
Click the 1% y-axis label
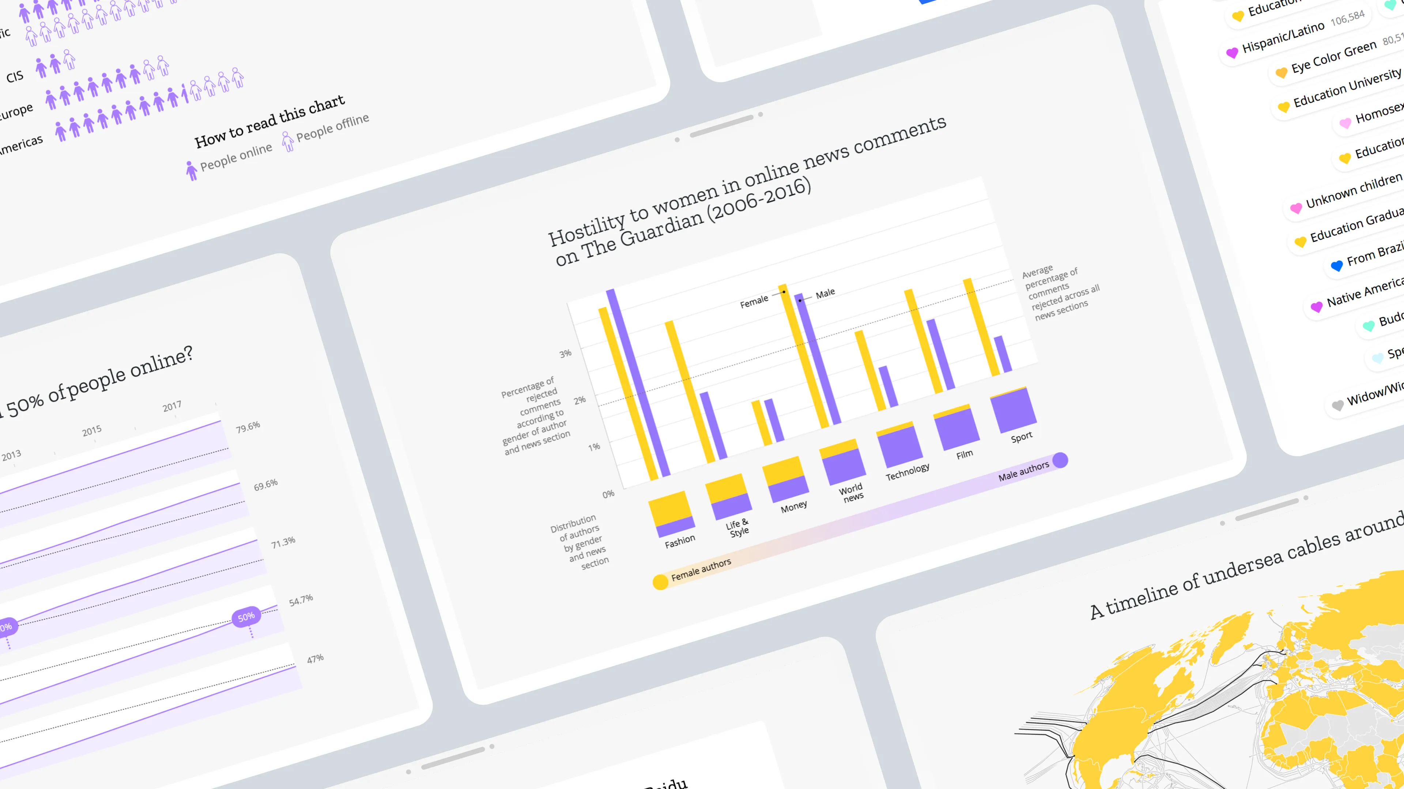593,447
